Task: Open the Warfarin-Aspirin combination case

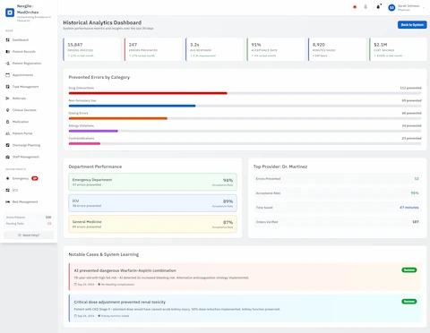Action: [x=245, y=277]
